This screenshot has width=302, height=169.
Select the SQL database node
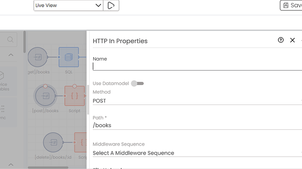pos(69,57)
